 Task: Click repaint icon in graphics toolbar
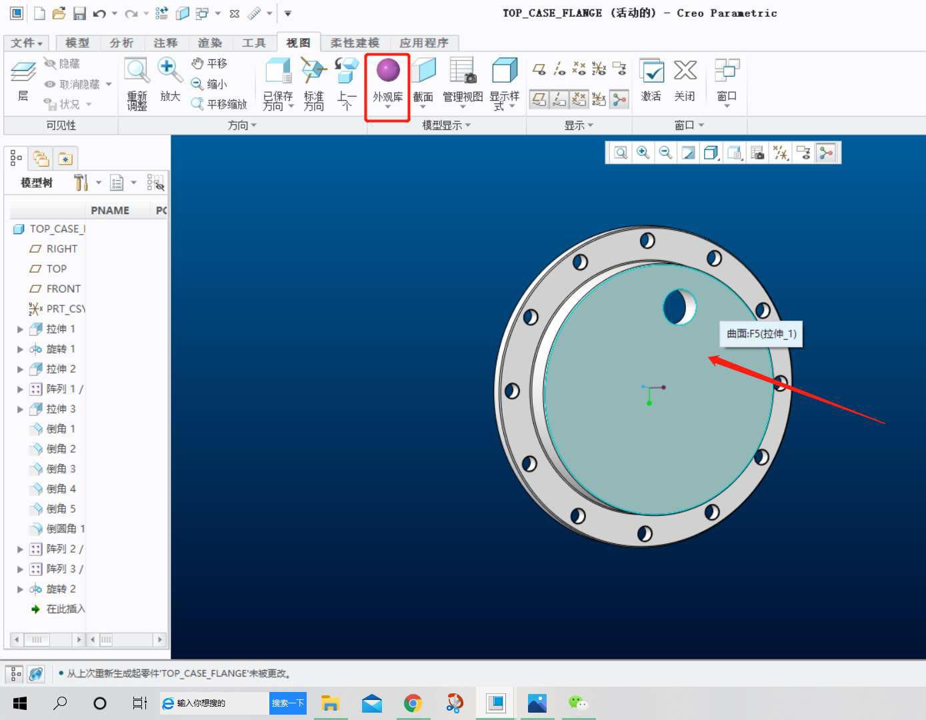click(x=688, y=153)
